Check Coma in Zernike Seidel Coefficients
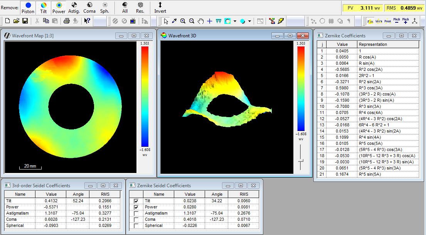Viewport: 426px width, 235px height. (136, 220)
